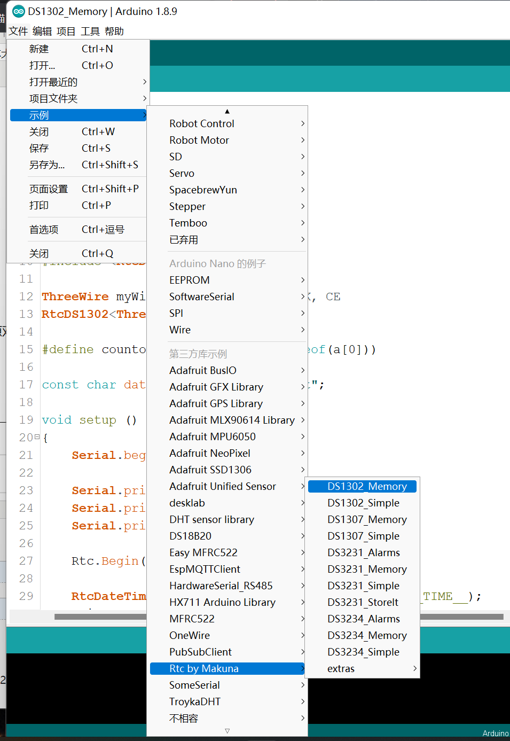Expand the DS18B20 examples
This screenshot has height=741, width=510.
click(x=227, y=536)
